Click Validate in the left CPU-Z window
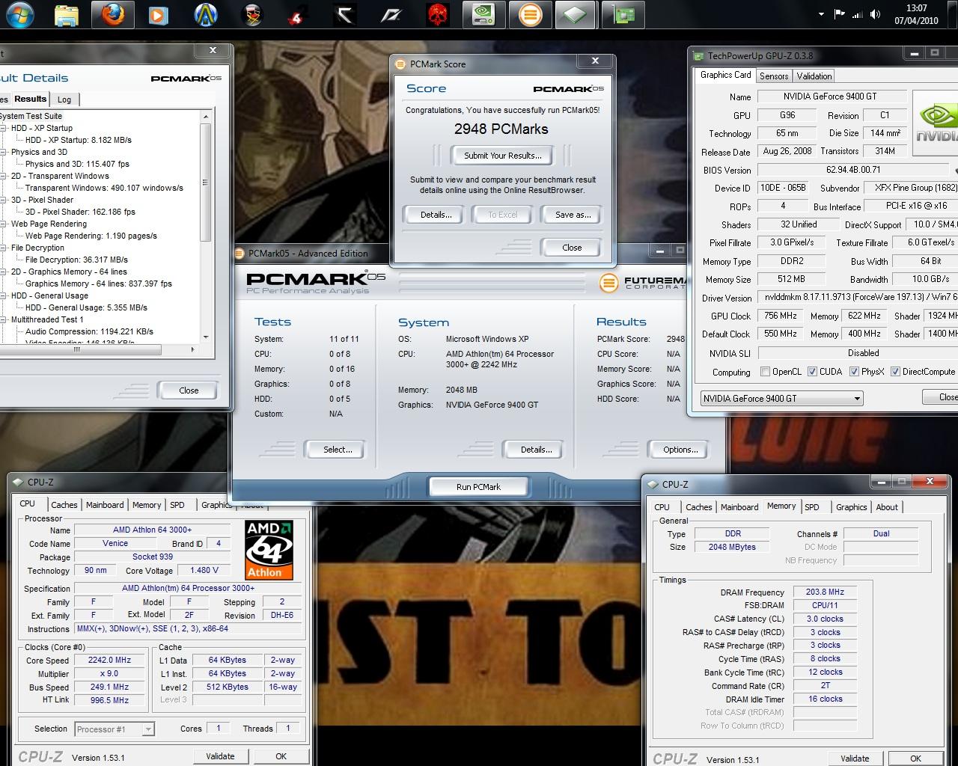958x766 pixels. point(220,756)
